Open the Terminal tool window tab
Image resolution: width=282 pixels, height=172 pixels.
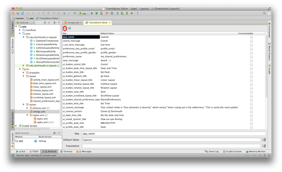66,152
